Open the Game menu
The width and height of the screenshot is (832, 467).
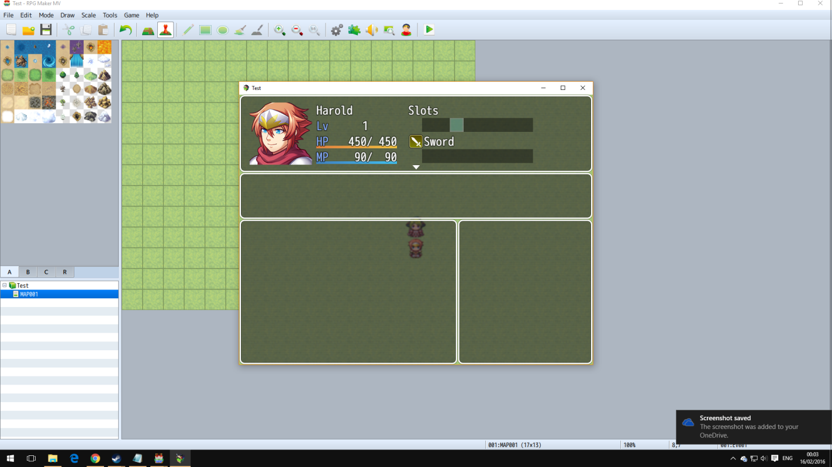click(x=132, y=15)
